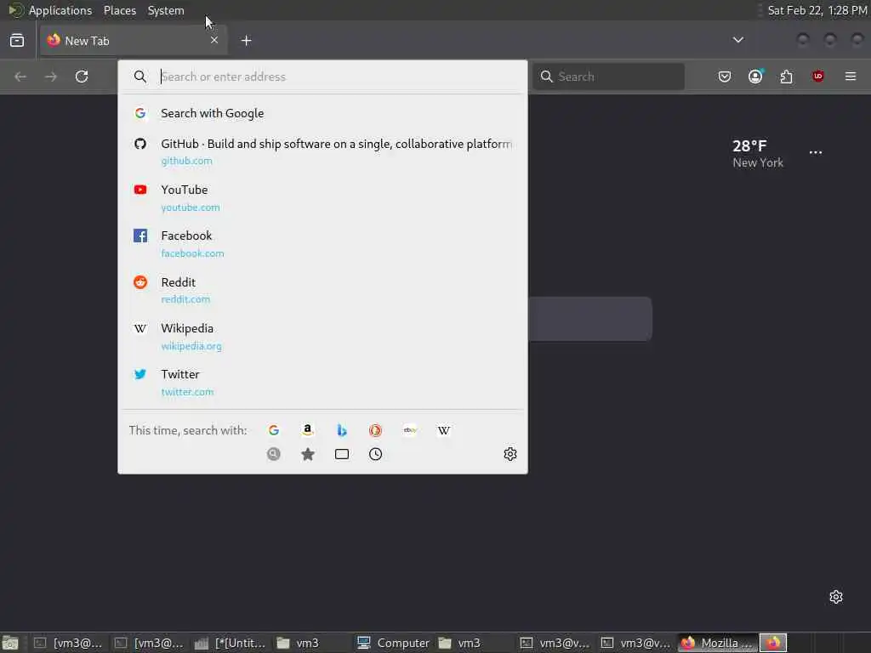This screenshot has width=871, height=653.
Task: Expand the list all tabs chevron
Action: pyautogui.click(x=738, y=40)
